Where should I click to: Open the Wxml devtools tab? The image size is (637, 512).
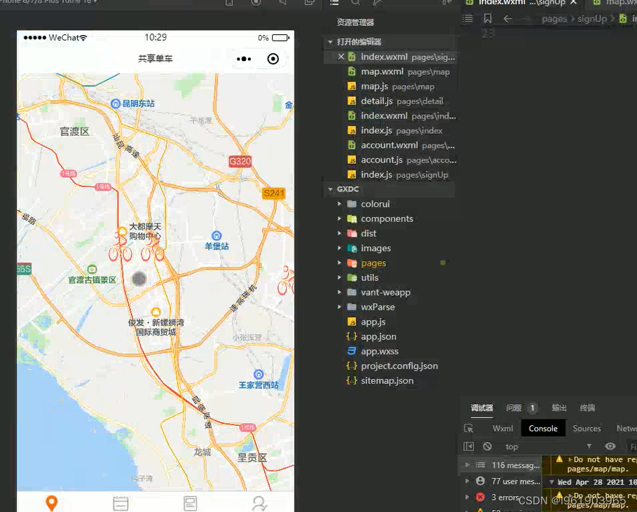coord(502,429)
